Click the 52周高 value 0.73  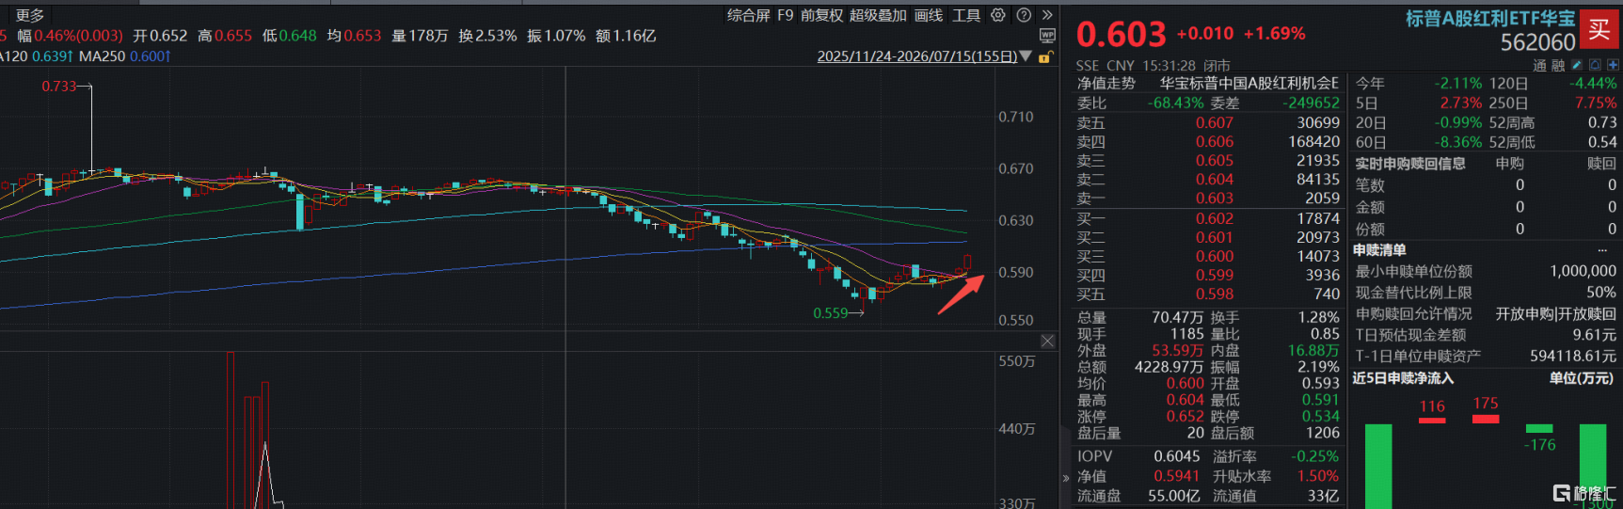(x=1602, y=123)
